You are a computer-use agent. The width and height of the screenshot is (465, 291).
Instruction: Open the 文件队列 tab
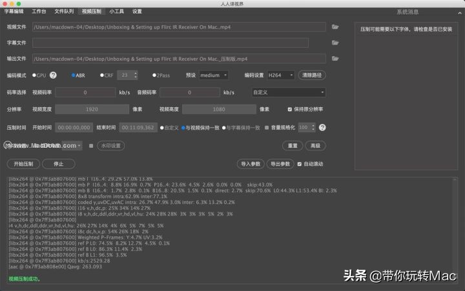point(64,11)
